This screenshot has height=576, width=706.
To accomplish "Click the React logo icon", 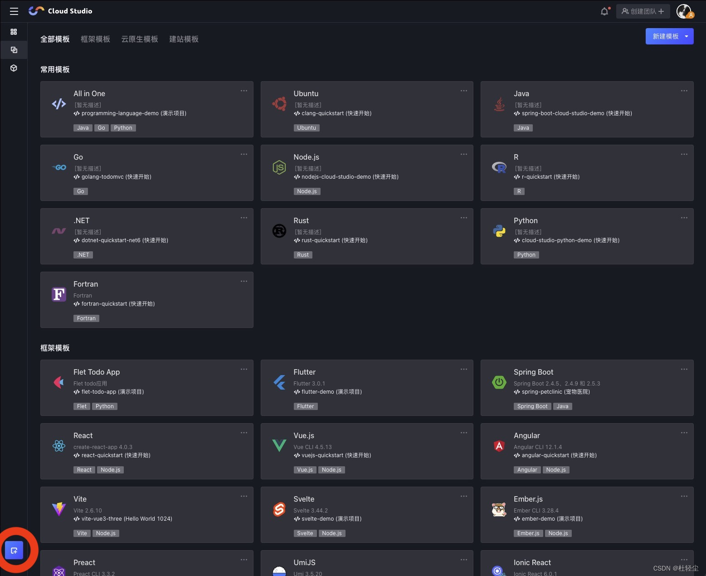I will [59, 446].
